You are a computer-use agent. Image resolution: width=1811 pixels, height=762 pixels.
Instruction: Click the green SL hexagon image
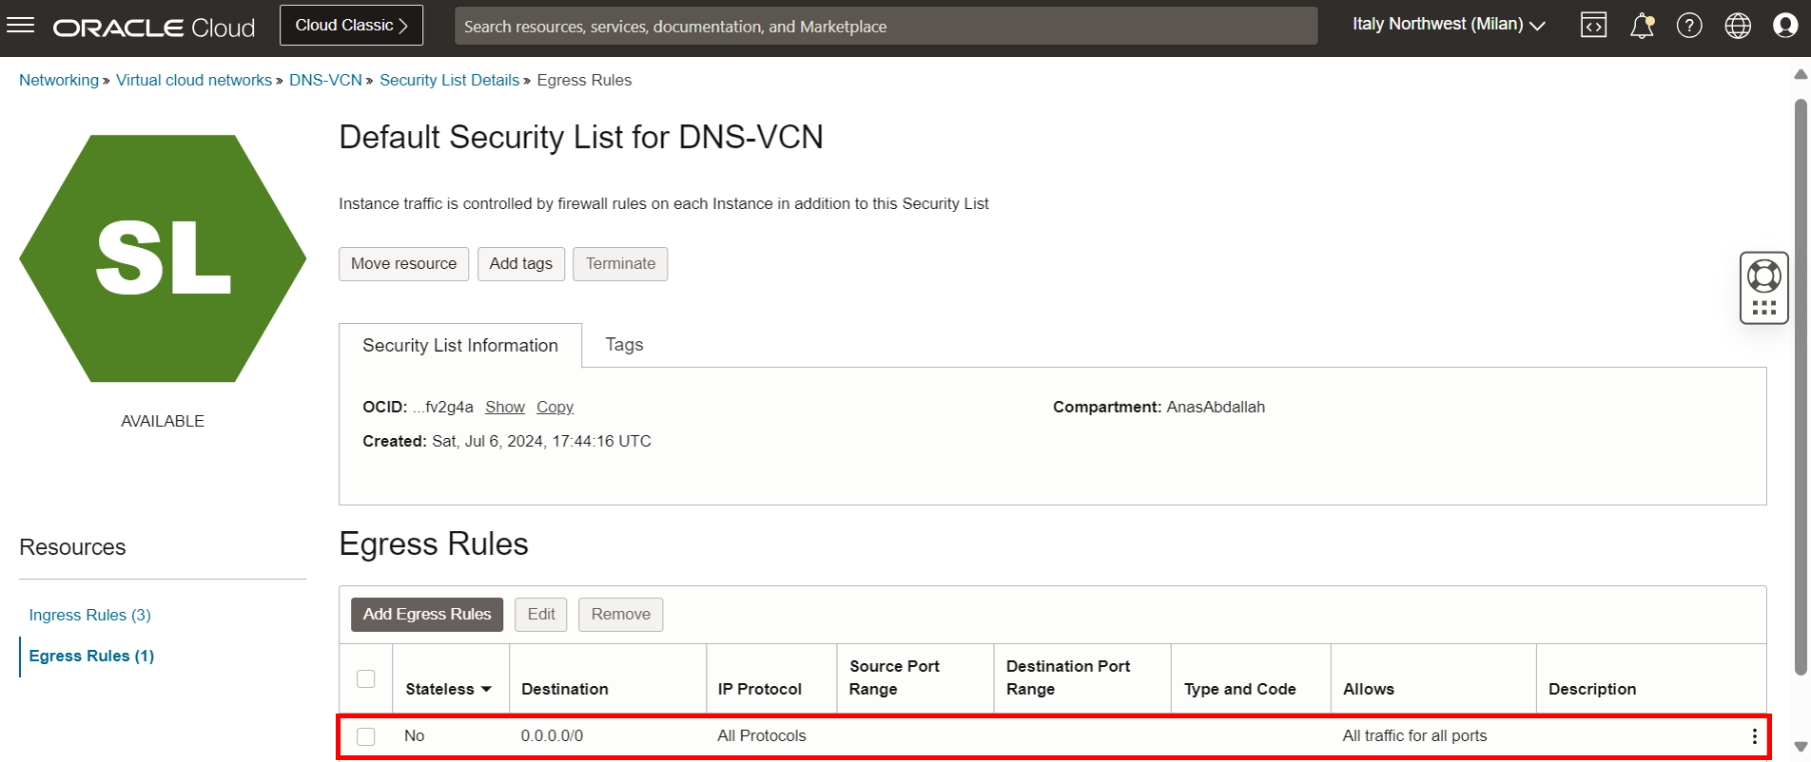tap(163, 258)
